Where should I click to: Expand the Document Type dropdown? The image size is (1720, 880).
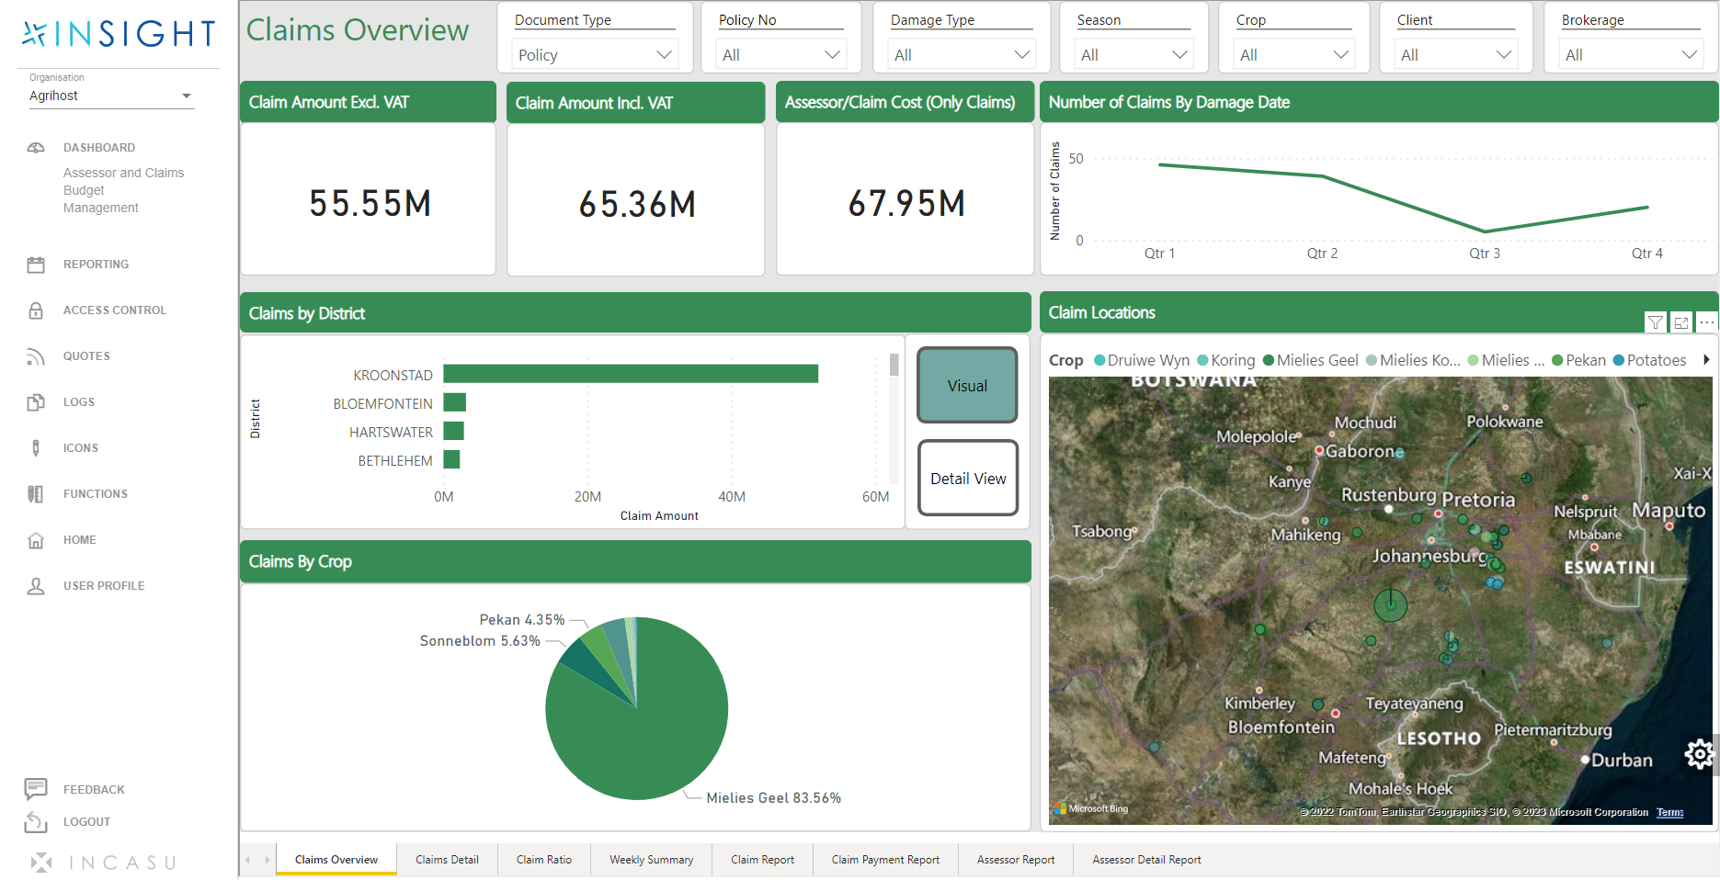point(594,55)
